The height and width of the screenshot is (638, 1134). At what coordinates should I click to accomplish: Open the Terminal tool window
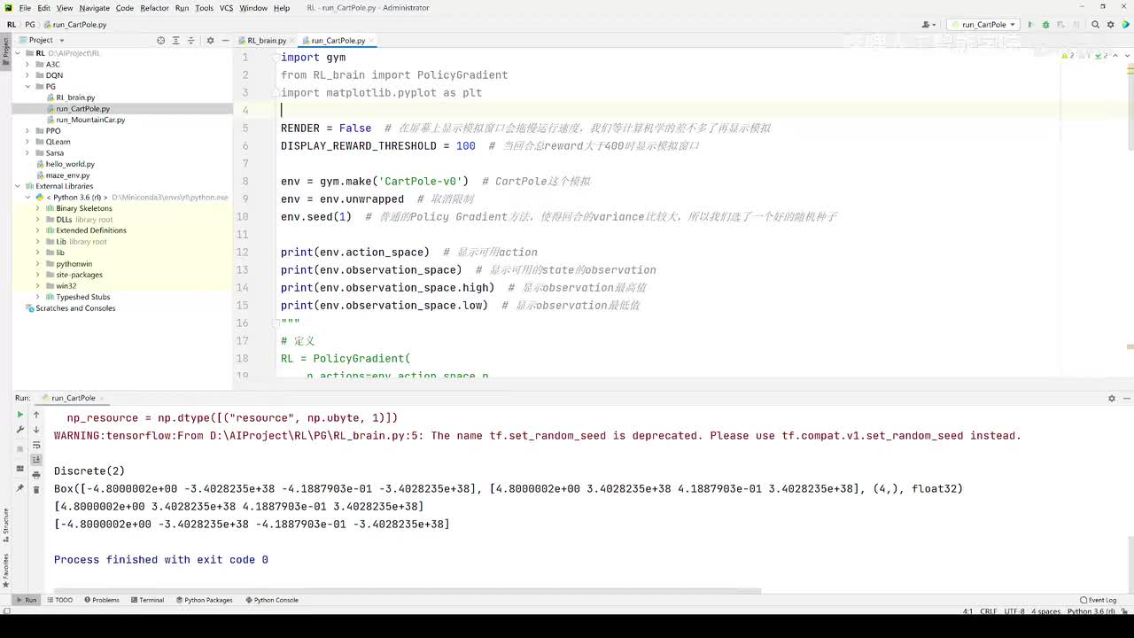(147, 600)
